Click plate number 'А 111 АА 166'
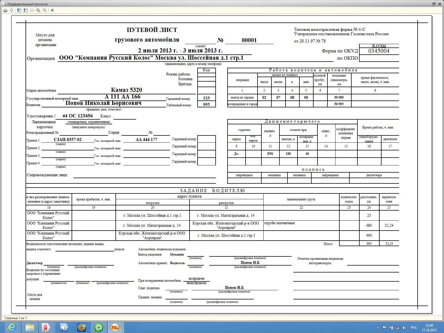444x333 pixels. pos(122,97)
